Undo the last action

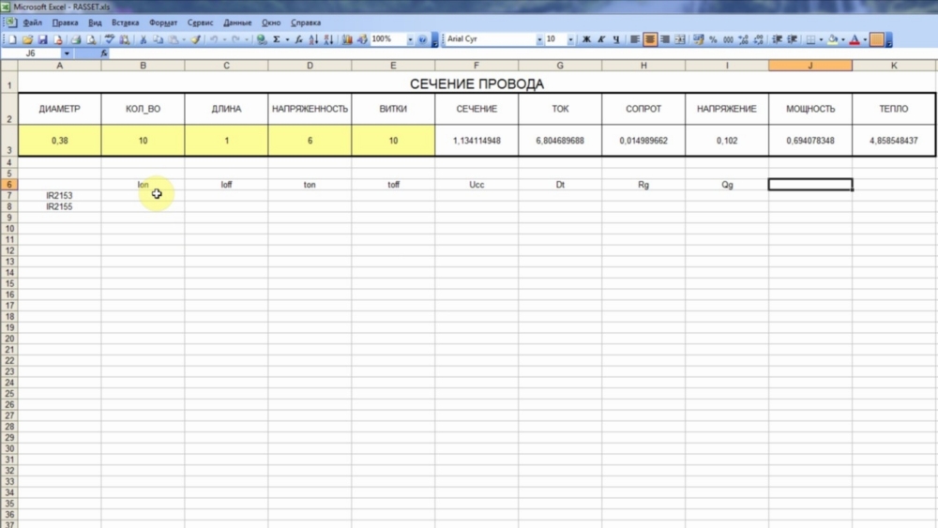pyautogui.click(x=214, y=39)
